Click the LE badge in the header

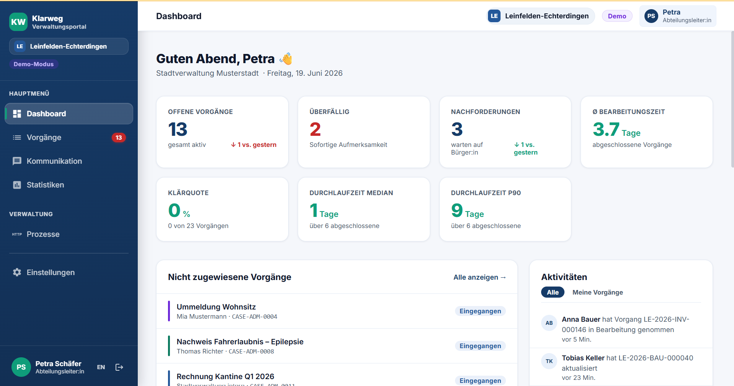click(494, 16)
